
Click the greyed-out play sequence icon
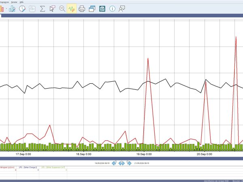coord(32,8)
